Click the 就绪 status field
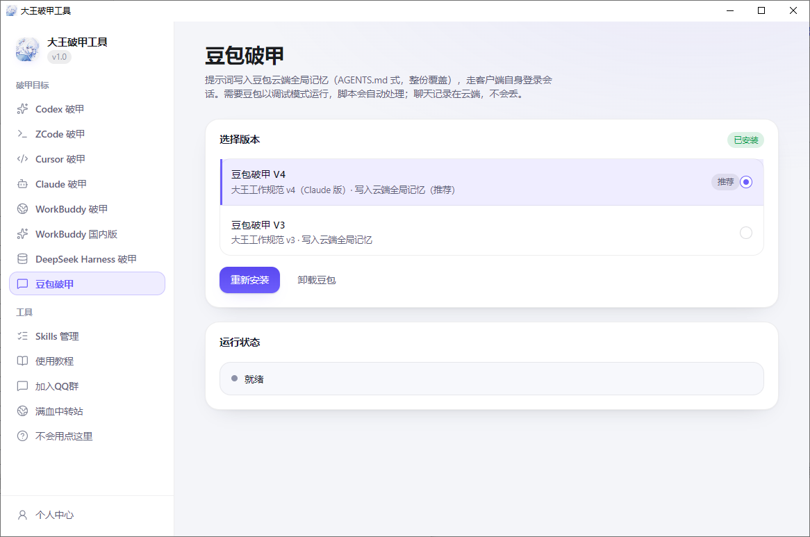Screen dimensions: 810x537 (x=491, y=379)
